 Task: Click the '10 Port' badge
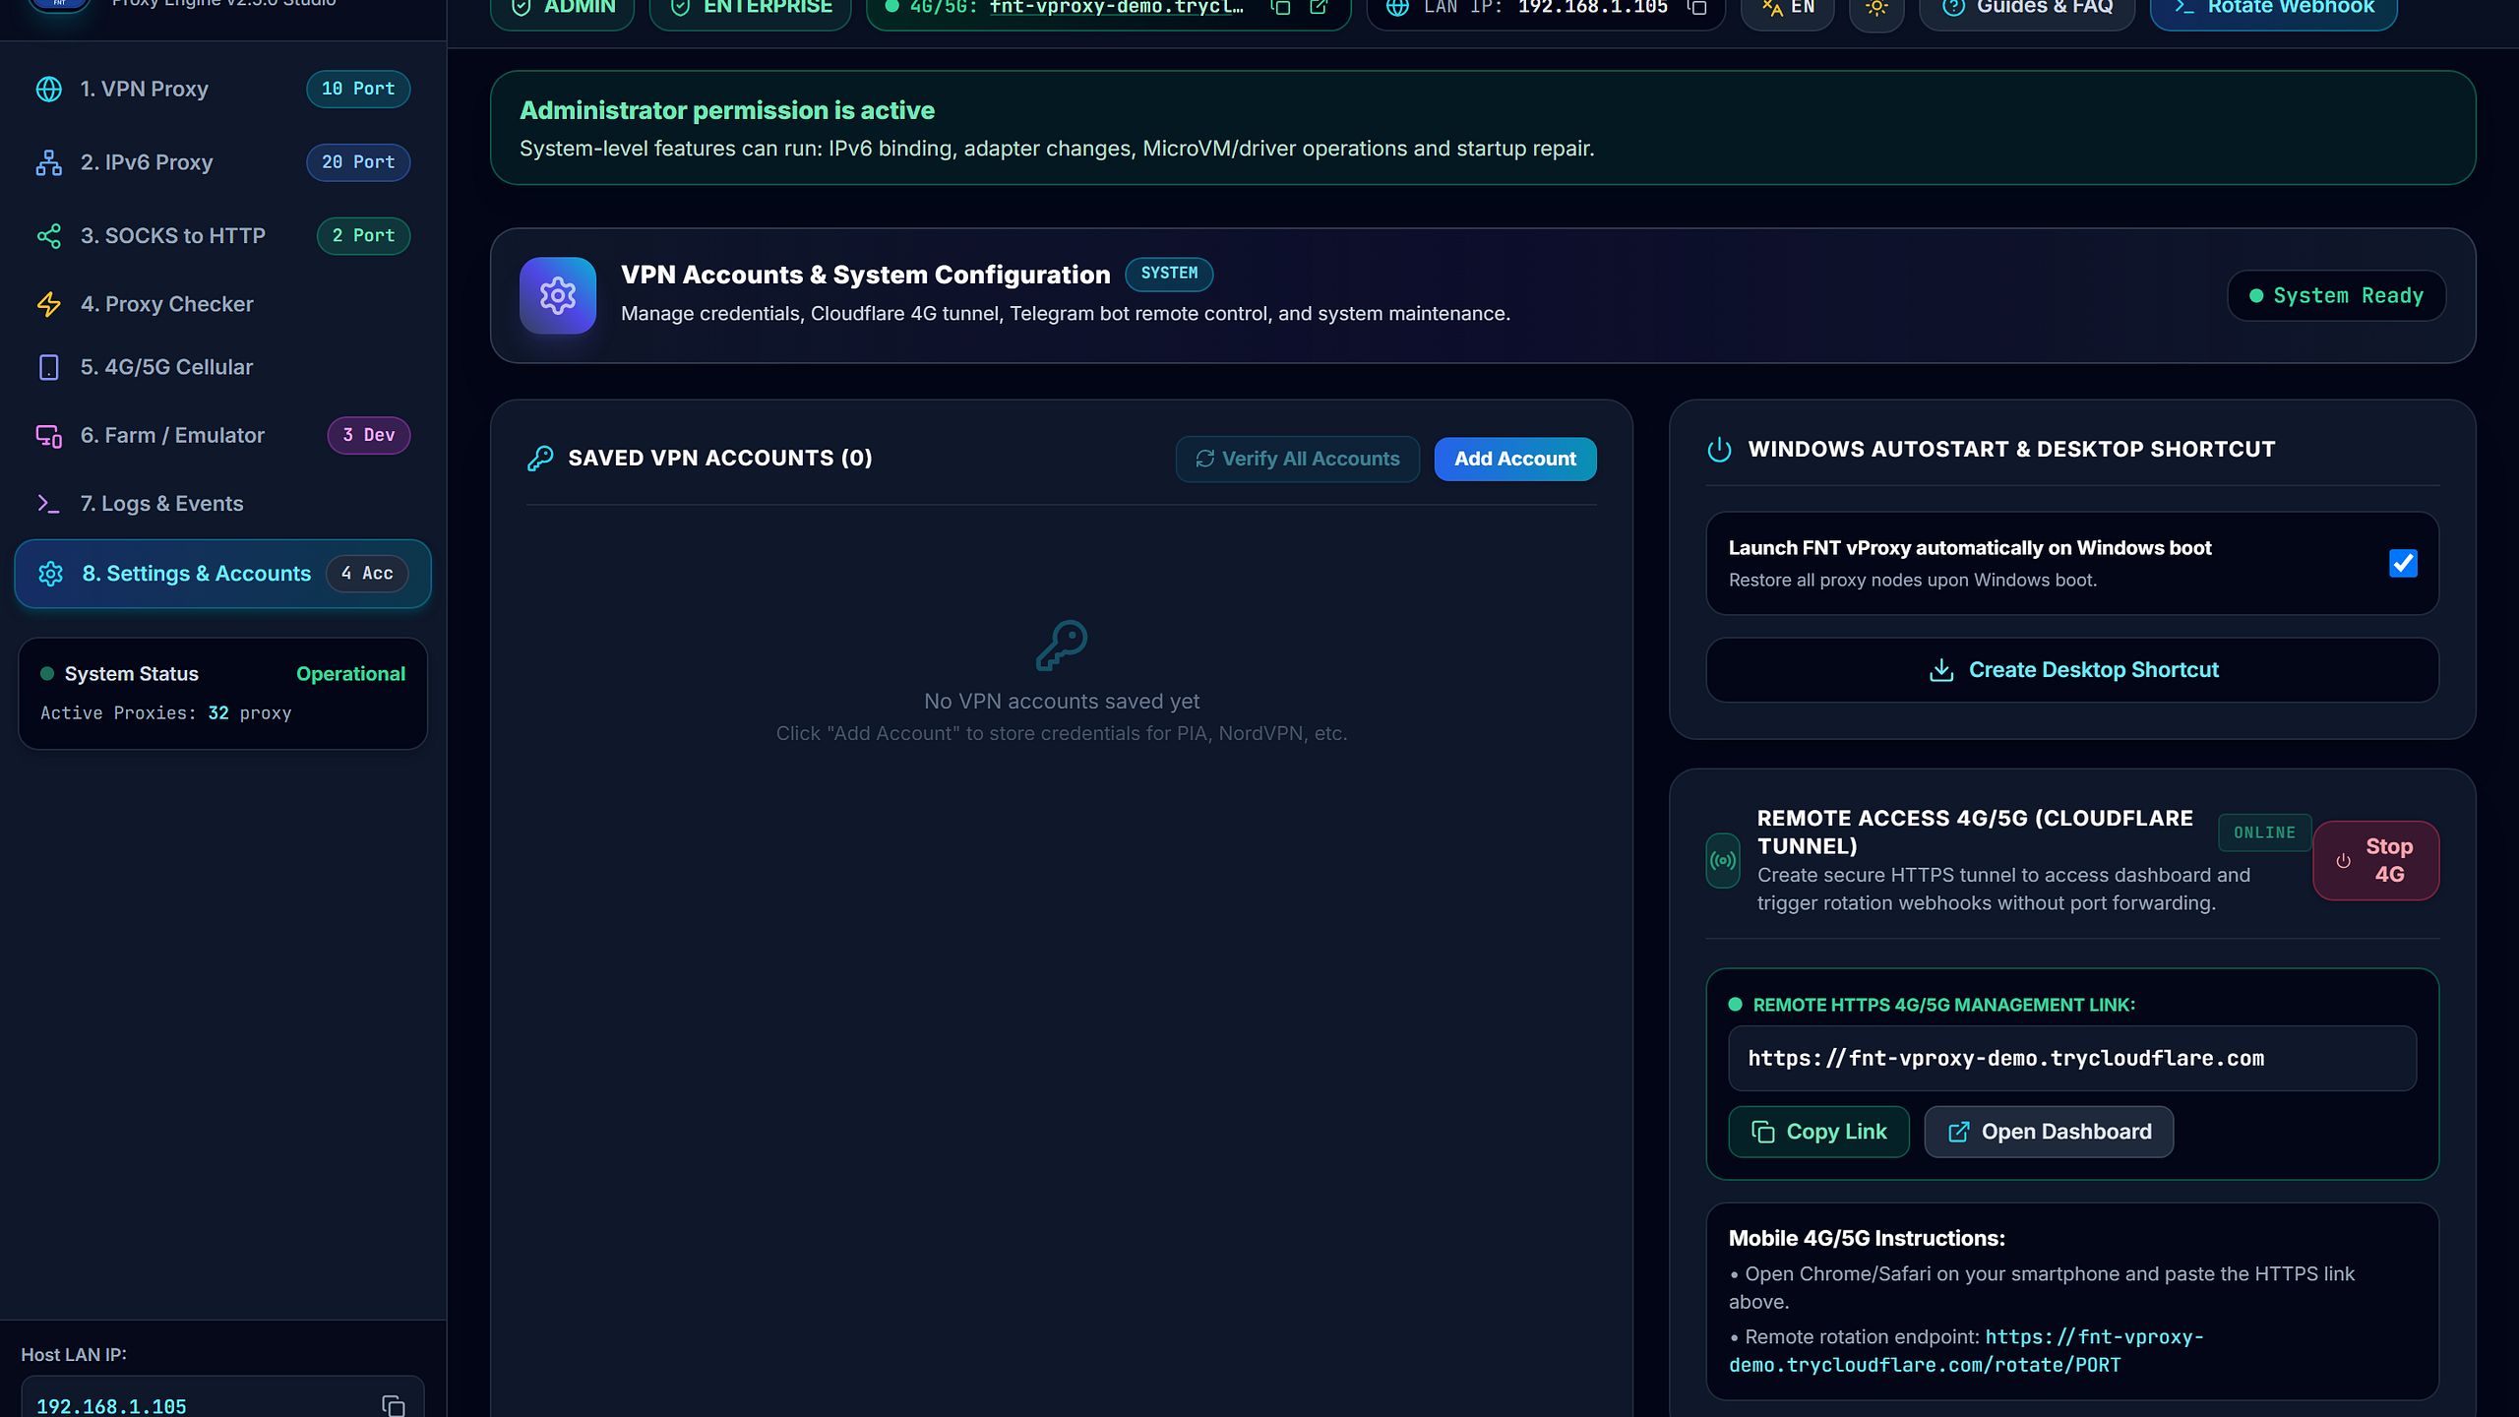tap(358, 89)
